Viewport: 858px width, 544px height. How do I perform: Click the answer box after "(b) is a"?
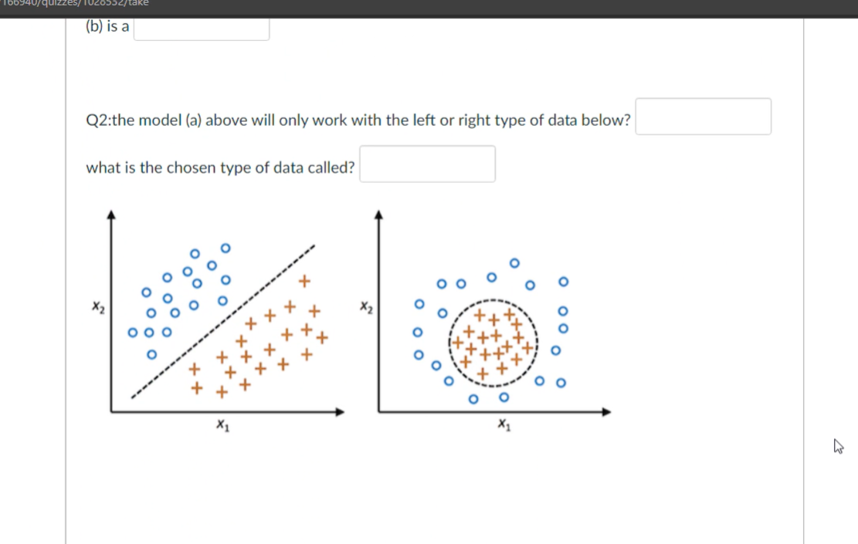tap(201, 29)
